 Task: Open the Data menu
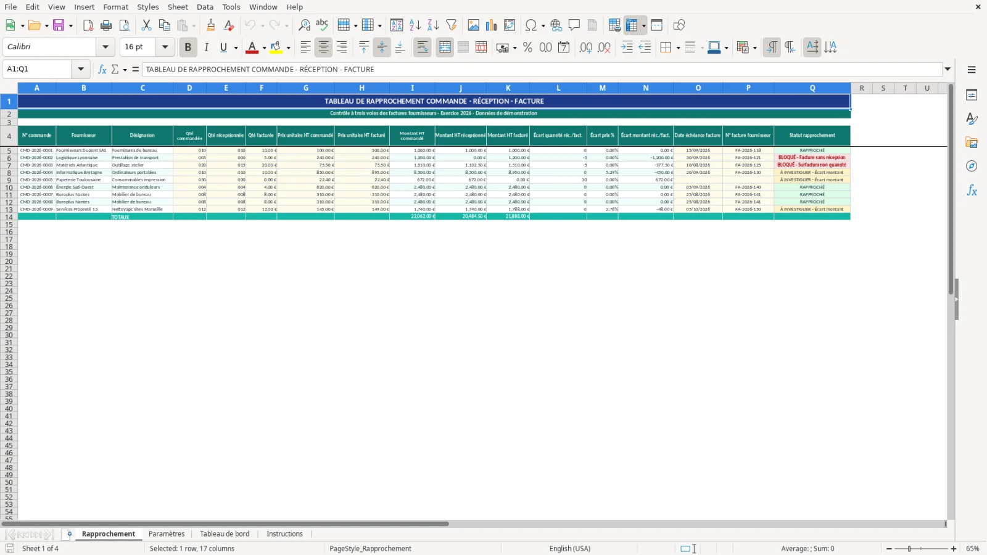click(x=205, y=7)
